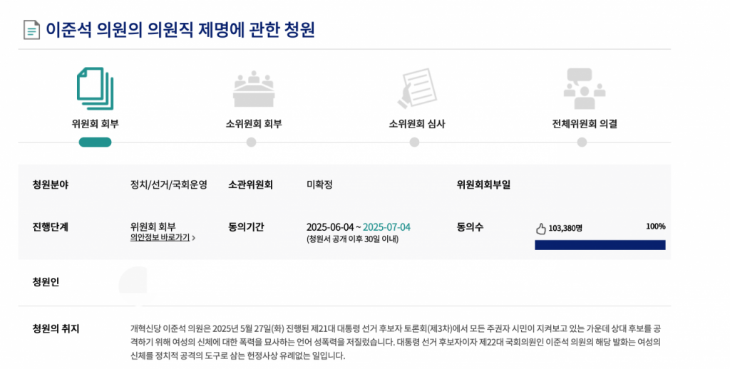Click the chevron arrow after 의안정보 바로가기
Viewport: 730px width, 369px height.
193,238
